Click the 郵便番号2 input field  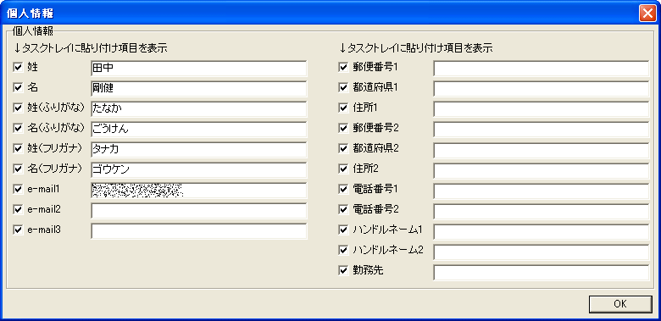tap(541, 130)
